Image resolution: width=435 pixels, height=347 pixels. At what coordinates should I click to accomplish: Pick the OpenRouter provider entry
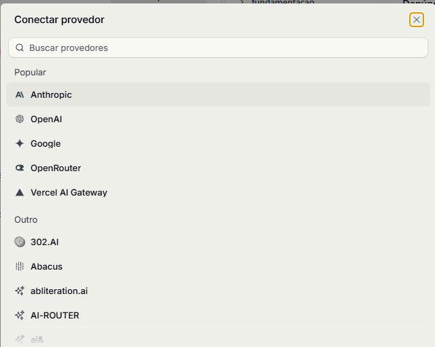218,168
